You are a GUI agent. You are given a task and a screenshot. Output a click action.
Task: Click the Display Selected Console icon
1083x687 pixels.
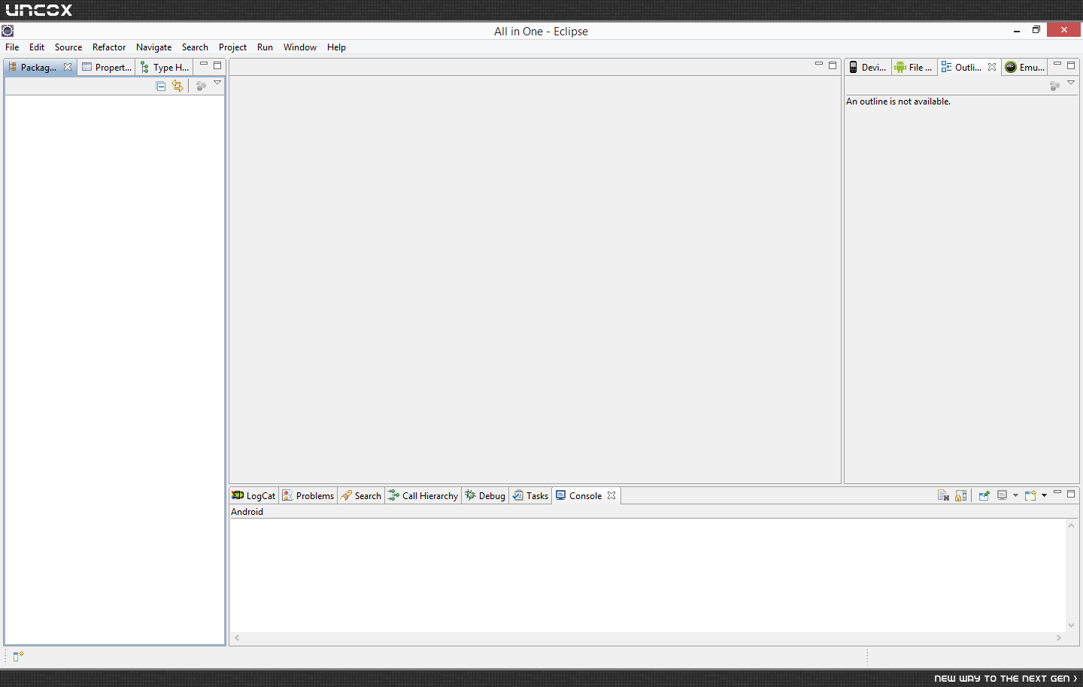coord(1002,495)
